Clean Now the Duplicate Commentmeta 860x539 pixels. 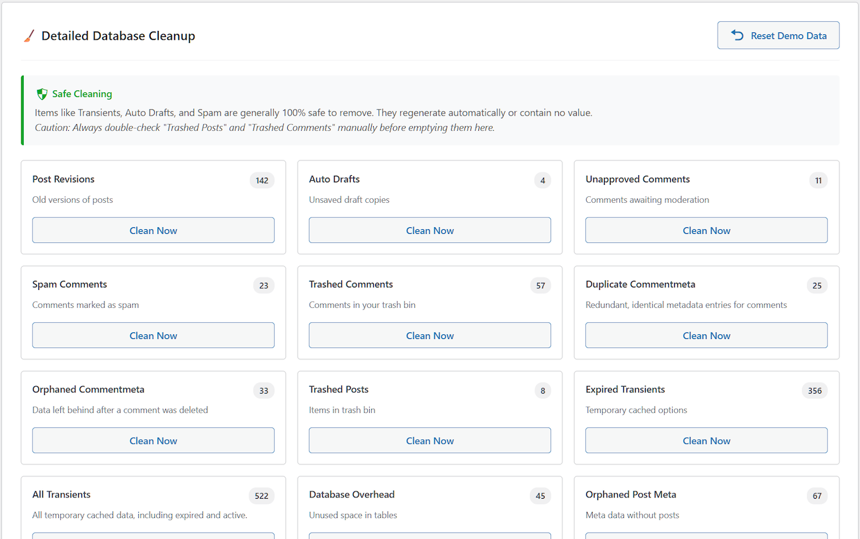coord(706,335)
